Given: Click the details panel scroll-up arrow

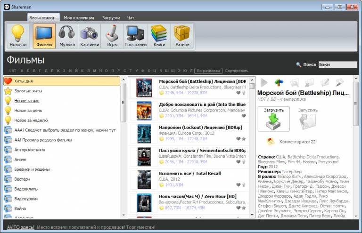Looking at the screenshot, I should coord(356,79).
